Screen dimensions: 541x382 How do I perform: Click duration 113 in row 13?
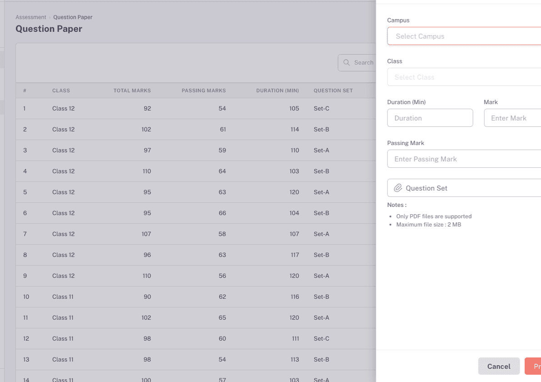click(295, 360)
